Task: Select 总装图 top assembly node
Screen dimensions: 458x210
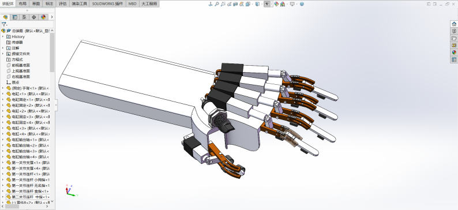Action: [x=26, y=31]
